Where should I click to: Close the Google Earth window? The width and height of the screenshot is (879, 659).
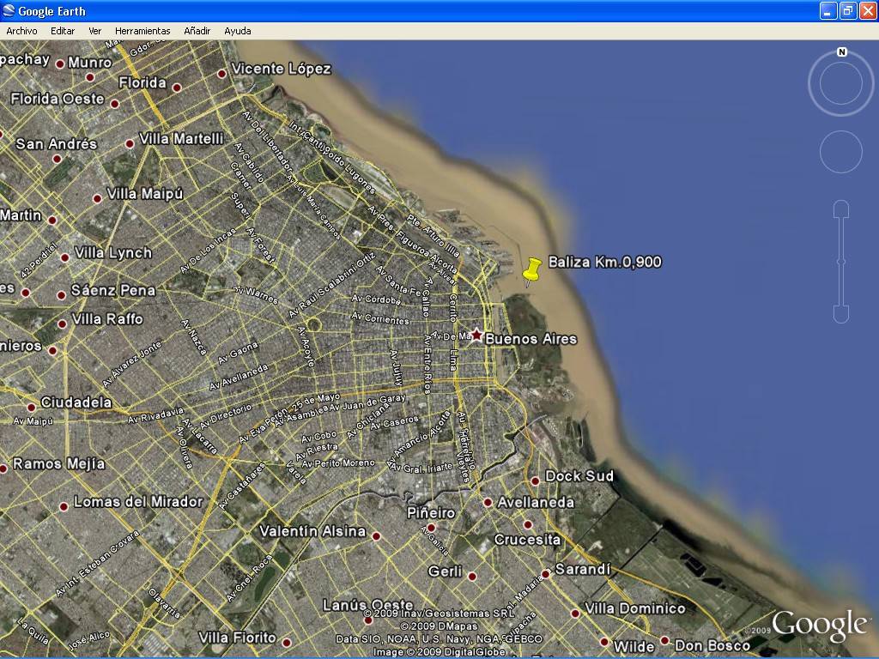(x=868, y=10)
